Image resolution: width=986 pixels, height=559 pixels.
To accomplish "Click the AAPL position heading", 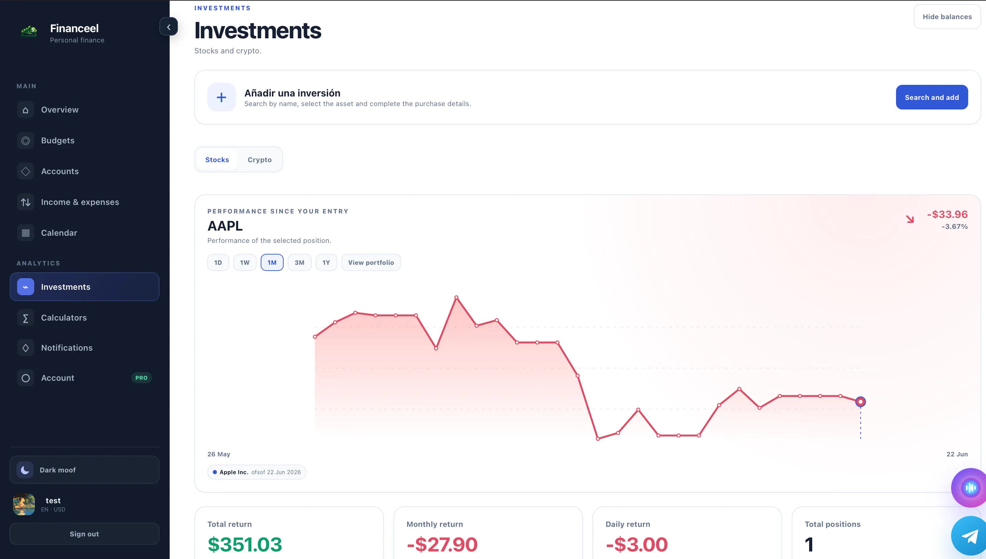I will [x=225, y=226].
